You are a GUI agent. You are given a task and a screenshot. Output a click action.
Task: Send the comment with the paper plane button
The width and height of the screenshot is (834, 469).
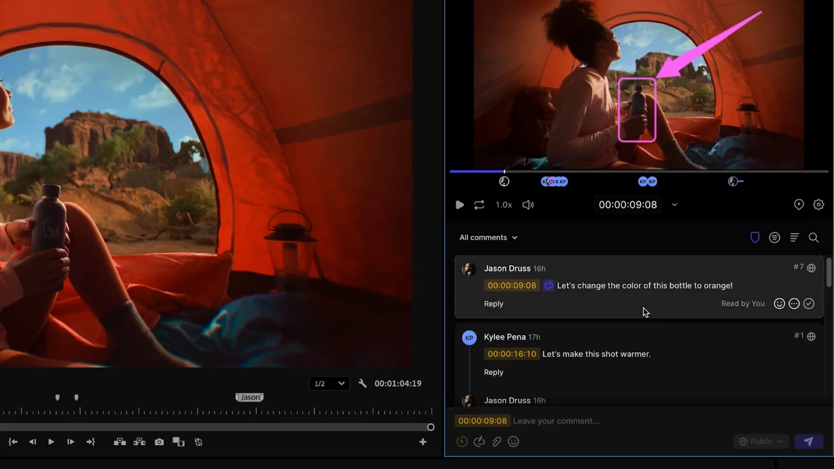pos(808,442)
